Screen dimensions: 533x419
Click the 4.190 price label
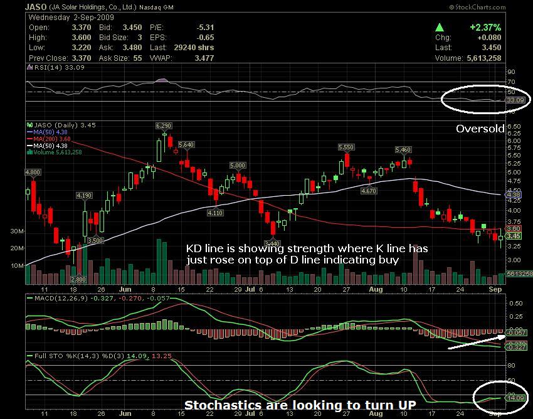[x=84, y=195]
